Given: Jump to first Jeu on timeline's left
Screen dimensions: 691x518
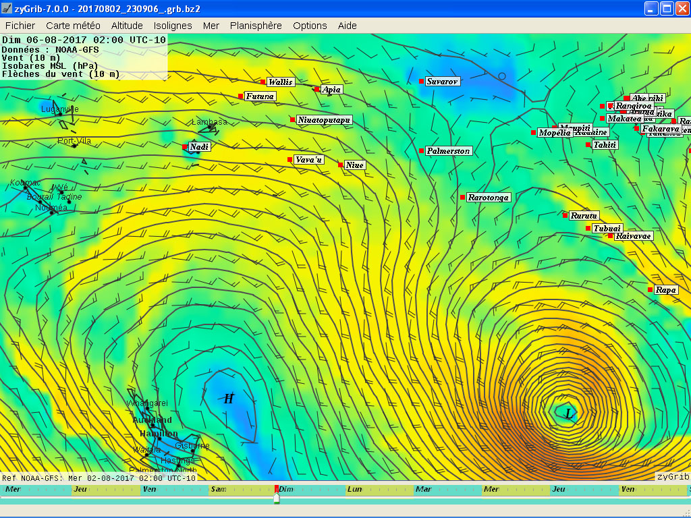Looking at the screenshot, I should coord(80,489).
